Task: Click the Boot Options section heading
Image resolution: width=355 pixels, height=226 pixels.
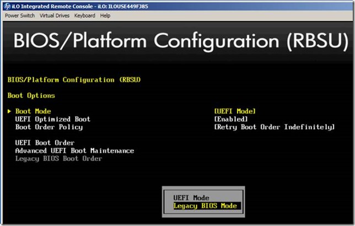Action: click(x=31, y=95)
